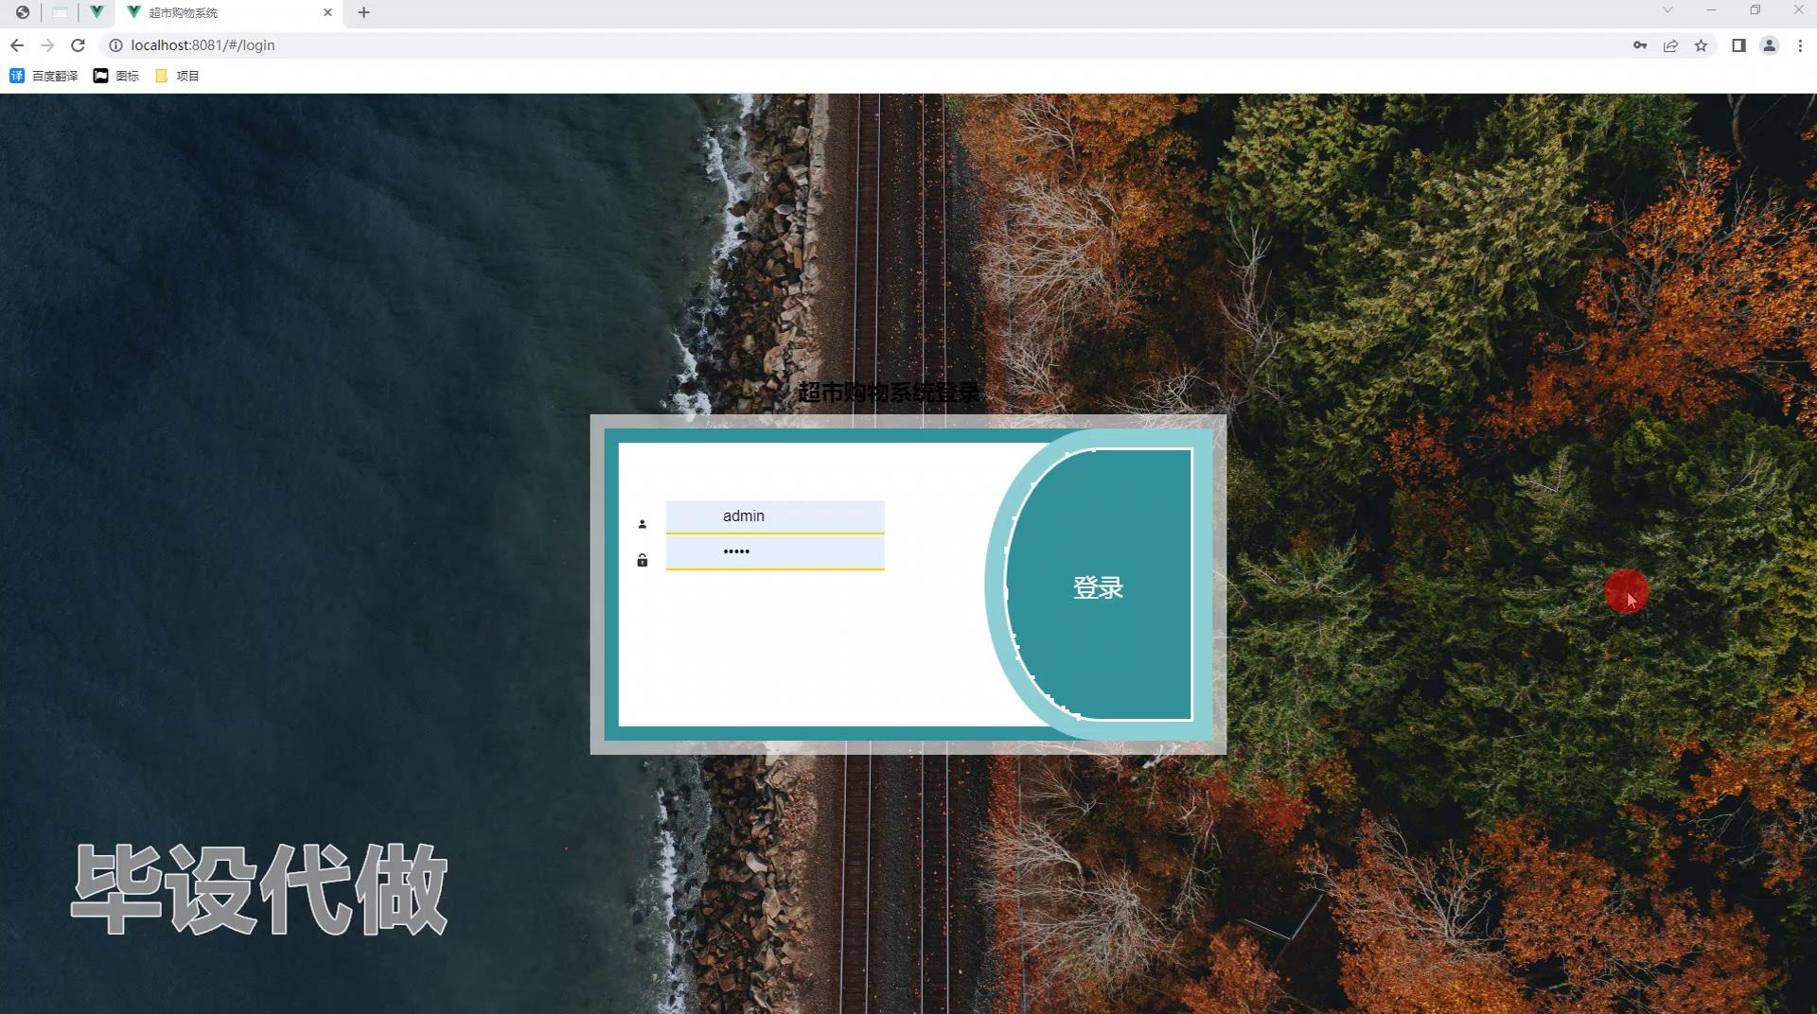The image size is (1817, 1014).
Task: Click the lock icon beside password
Action: tap(642, 560)
